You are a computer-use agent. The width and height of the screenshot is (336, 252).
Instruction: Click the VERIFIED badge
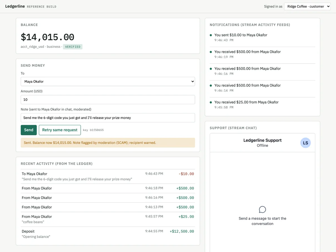(73, 47)
